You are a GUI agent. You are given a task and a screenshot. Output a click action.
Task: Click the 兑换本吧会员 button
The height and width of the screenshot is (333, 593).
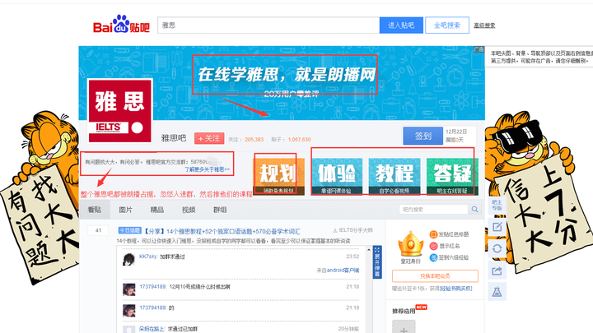click(x=435, y=276)
